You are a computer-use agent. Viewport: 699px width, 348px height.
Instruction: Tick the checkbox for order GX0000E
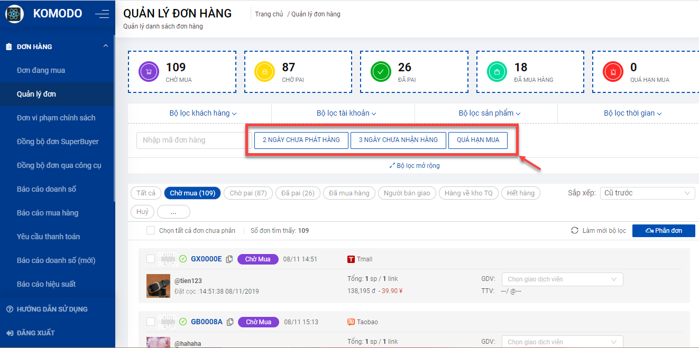[151, 259]
